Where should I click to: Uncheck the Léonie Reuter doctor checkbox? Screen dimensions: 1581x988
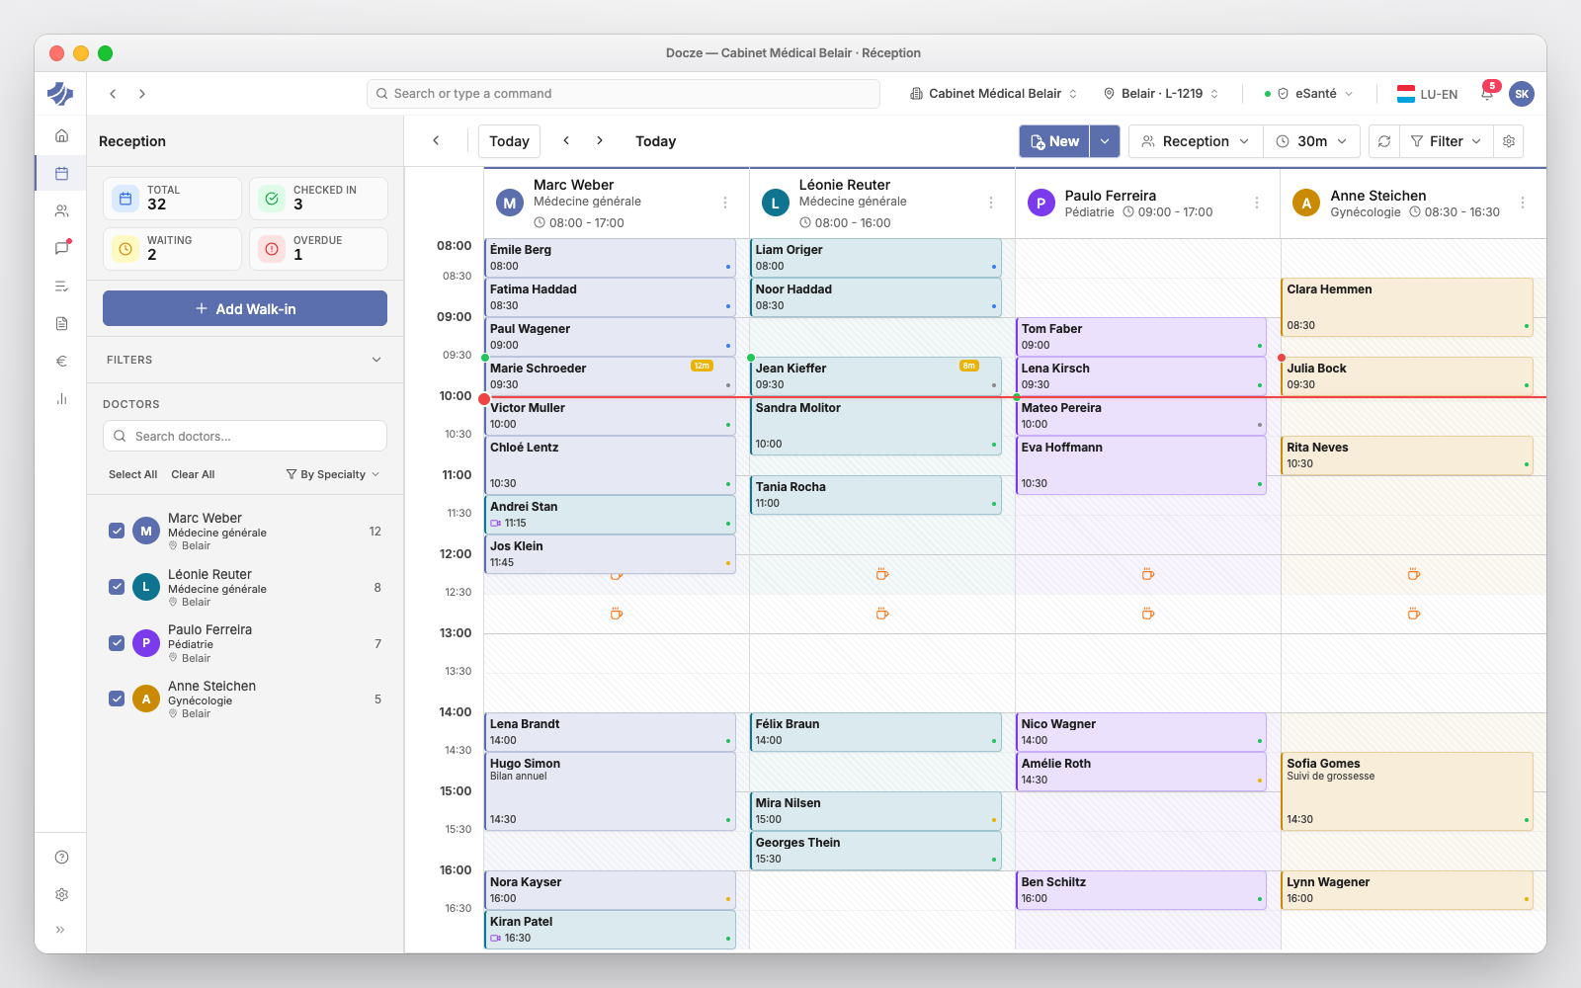[117, 587]
